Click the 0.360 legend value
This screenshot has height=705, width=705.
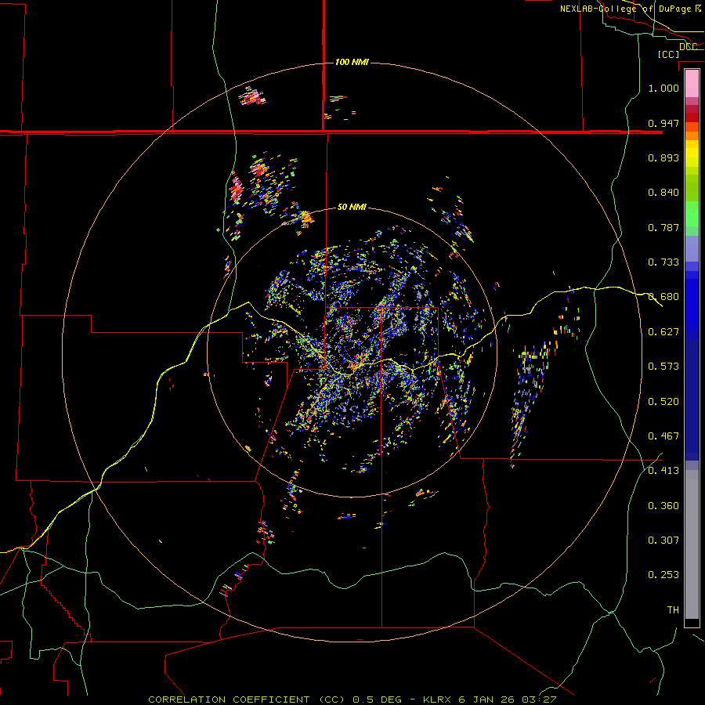point(663,506)
